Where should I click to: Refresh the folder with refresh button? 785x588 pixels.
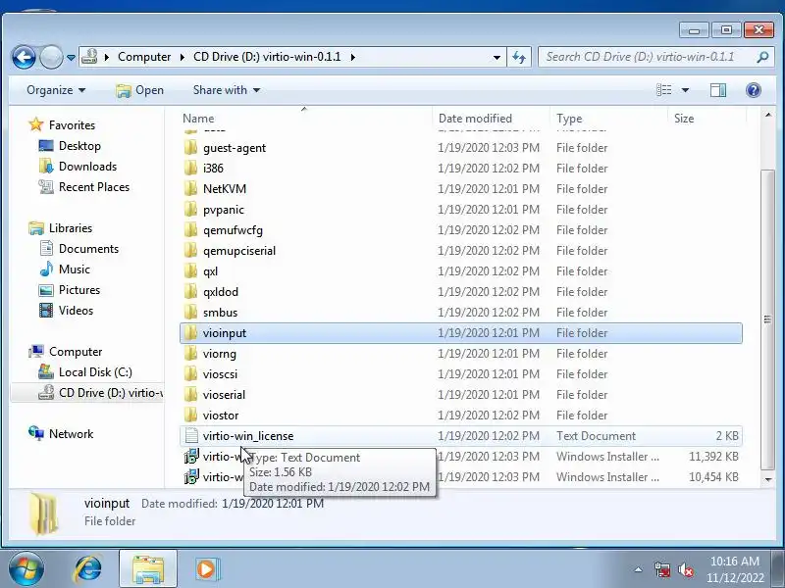point(519,58)
